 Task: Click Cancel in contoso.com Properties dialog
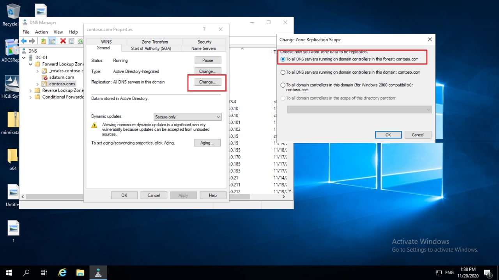154,195
